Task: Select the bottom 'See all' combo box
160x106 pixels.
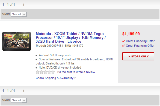Action: (x=19, y=100)
